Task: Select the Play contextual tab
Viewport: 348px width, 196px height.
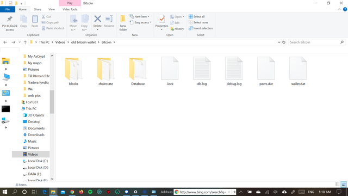Action: pyautogui.click(x=70, y=3)
